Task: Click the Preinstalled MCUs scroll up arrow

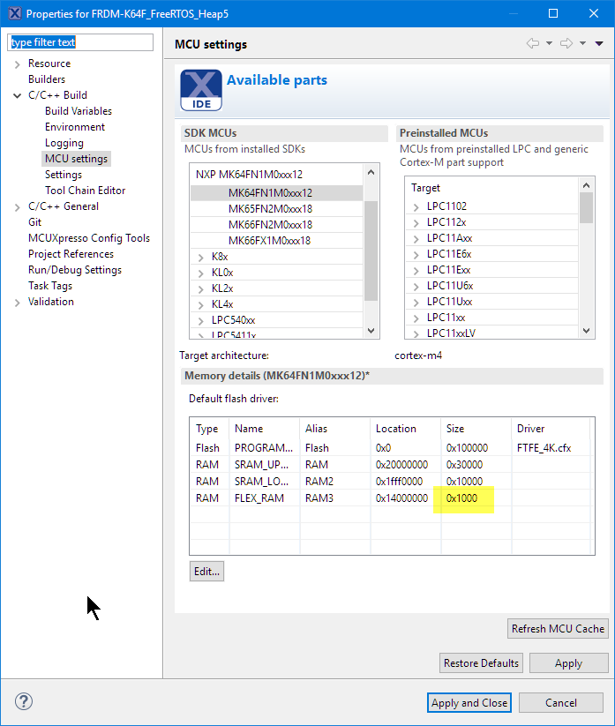Action: (586, 185)
